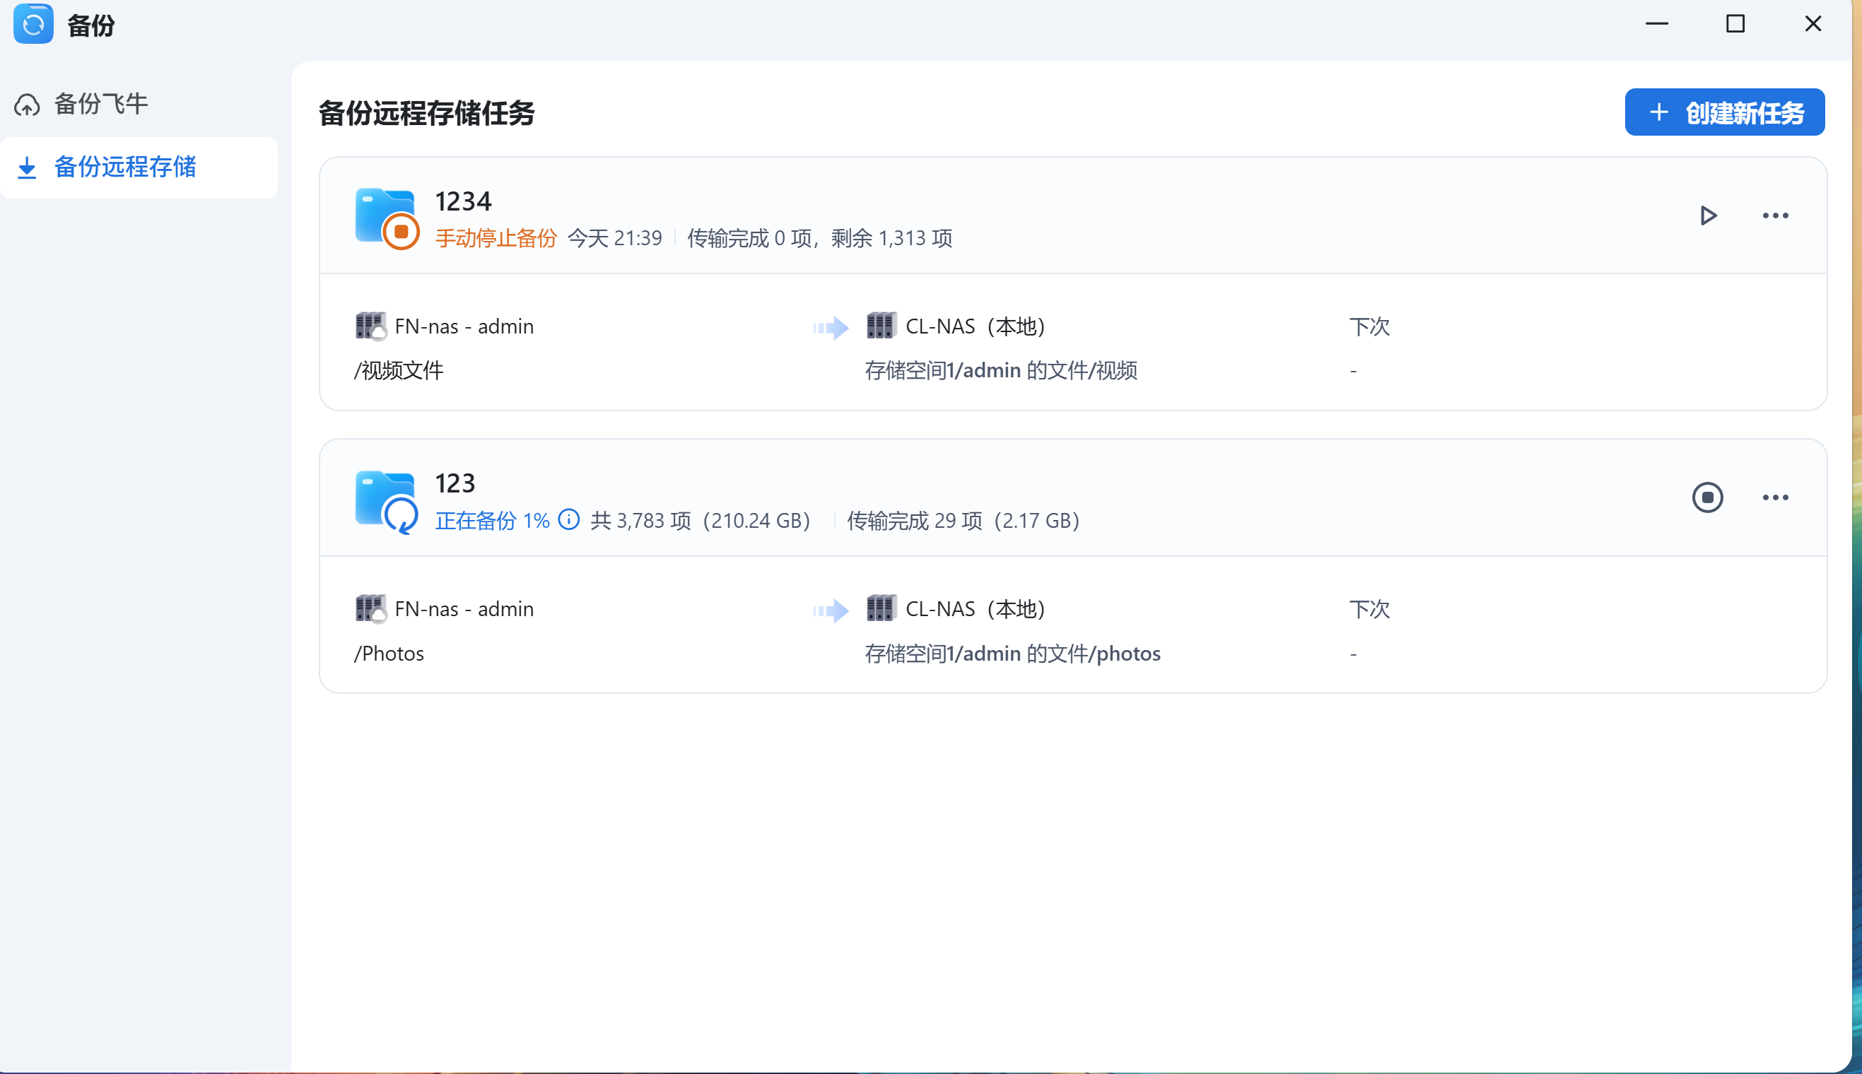Stop the running backup task 123
This screenshot has width=1862, height=1074.
click(x=1708, y=497)
